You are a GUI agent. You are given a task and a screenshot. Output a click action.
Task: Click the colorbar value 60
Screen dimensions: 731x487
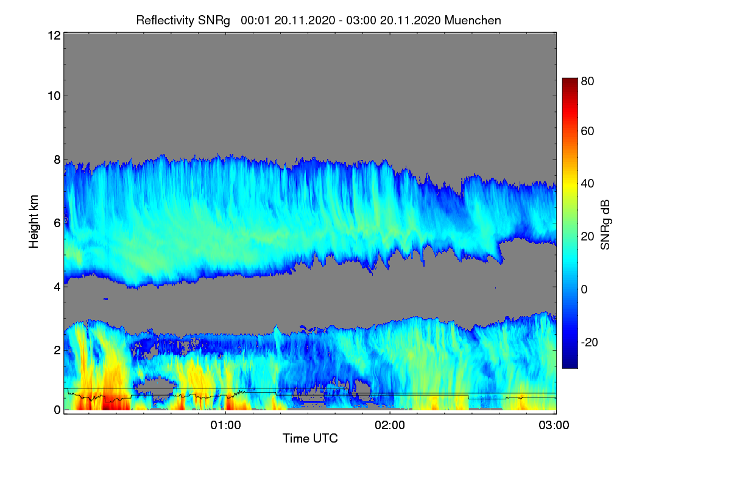(x=588, y=131)
